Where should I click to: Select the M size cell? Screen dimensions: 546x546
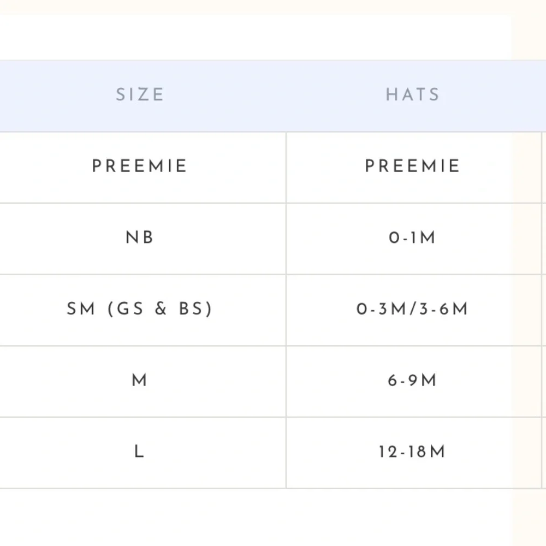pyautogui.click(x=140, y=380)
